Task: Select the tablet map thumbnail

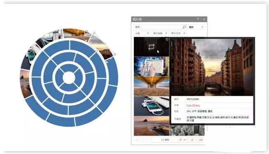Action: click(152, 66)
